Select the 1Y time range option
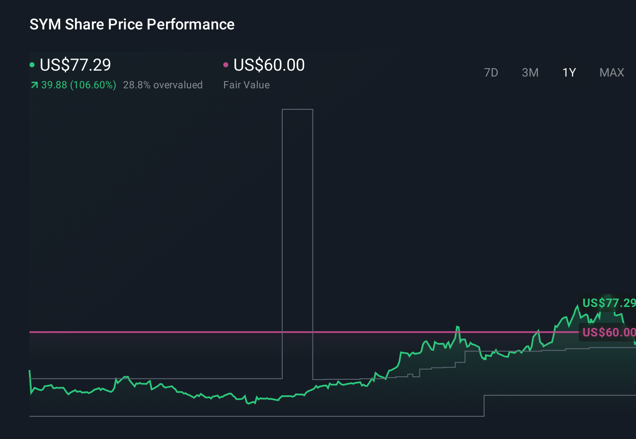 (x=569, y=72)
